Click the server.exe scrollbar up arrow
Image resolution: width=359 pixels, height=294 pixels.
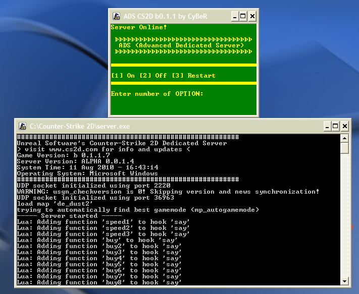click(344, 138)
